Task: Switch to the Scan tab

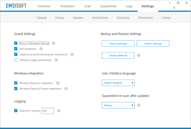Action: [x=88, y=6]
